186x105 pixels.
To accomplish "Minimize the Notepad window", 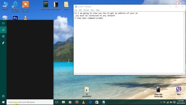I will (x=170, y=7).
